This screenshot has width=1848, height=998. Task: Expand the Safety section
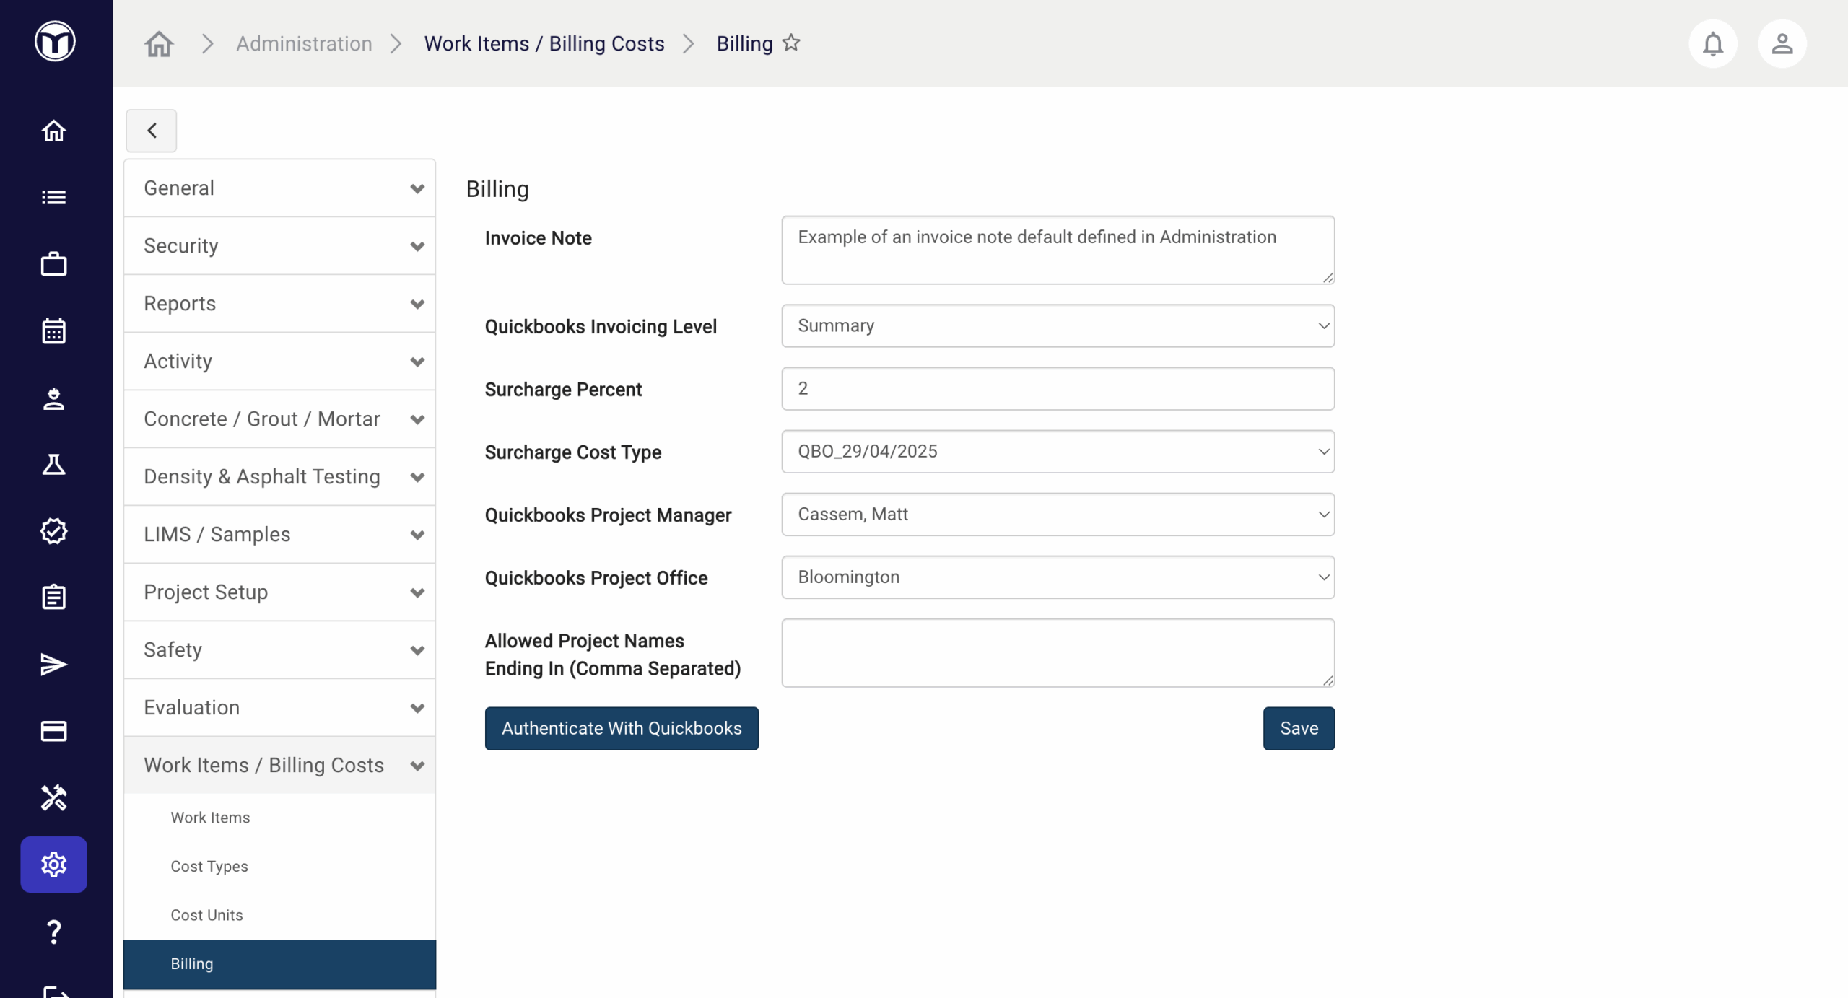pyautogui.click(x=279, y=650)
